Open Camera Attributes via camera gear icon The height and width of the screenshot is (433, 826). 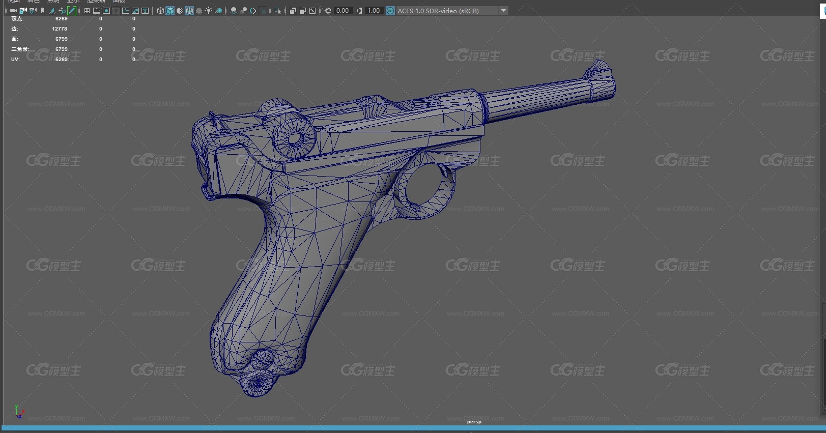tap(33, 11)
